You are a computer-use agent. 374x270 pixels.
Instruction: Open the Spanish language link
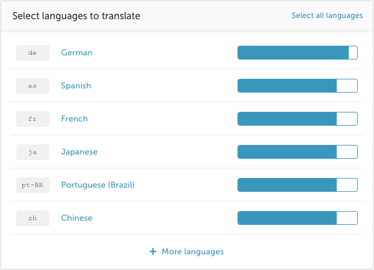coord(76,85)
